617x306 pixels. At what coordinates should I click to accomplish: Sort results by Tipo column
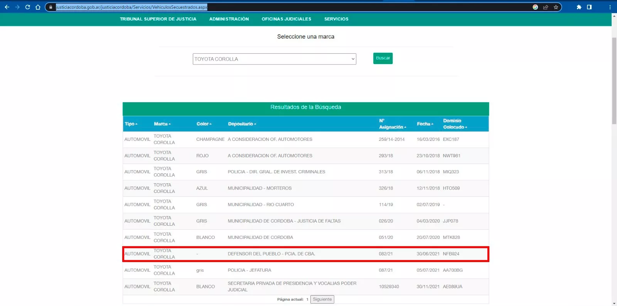(131, 124)
